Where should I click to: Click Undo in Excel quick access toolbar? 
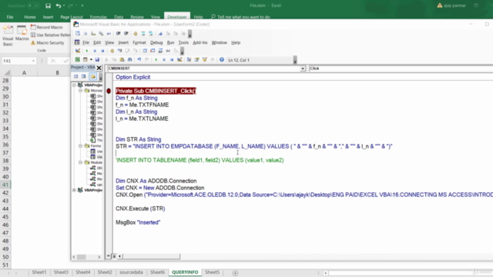[59, 5]
